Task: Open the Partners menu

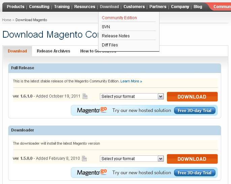Action: click(x=158, y=7)
